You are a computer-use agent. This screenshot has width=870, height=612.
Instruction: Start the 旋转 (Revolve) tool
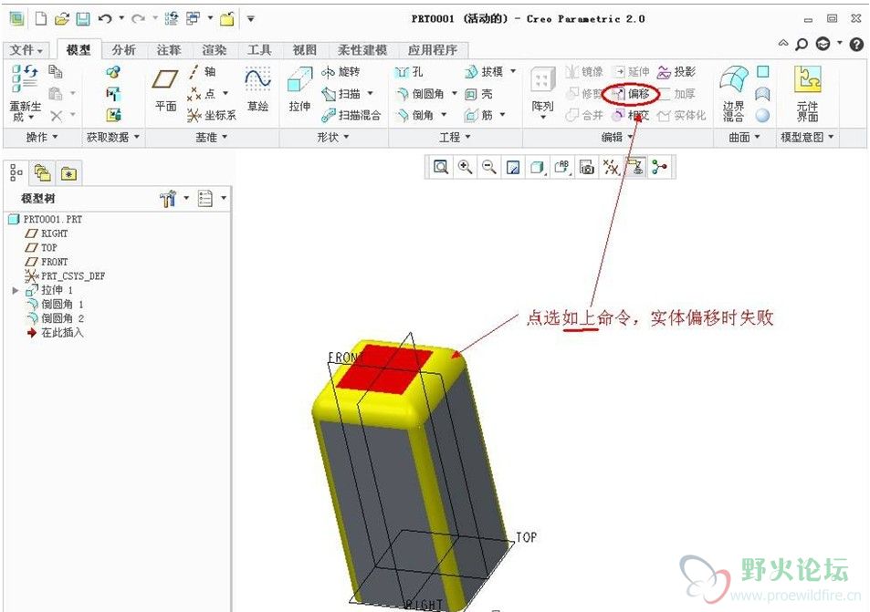pos(341,71)
